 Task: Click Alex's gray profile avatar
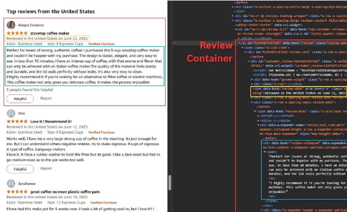[11, 113]
